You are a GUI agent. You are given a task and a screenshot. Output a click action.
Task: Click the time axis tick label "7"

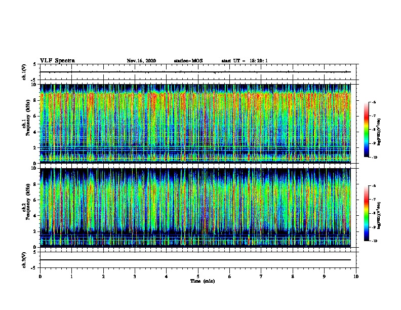(x=261, y=277)
